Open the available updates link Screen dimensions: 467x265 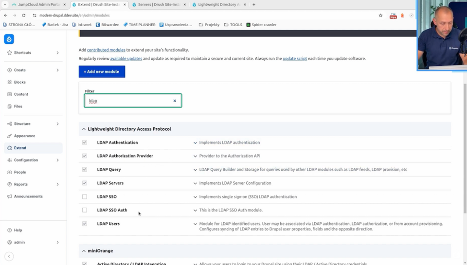[126, 59]
